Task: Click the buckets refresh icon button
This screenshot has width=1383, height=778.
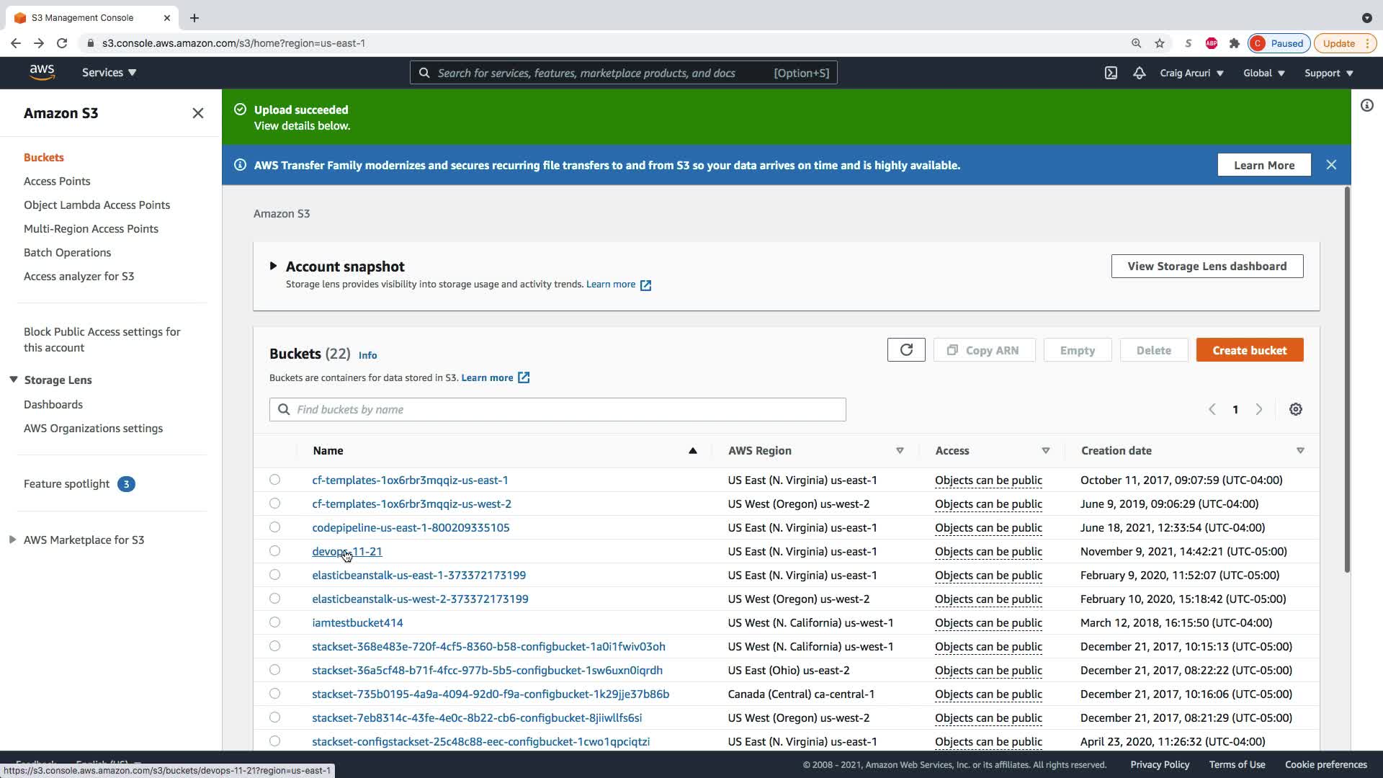Action: (906, 350)
